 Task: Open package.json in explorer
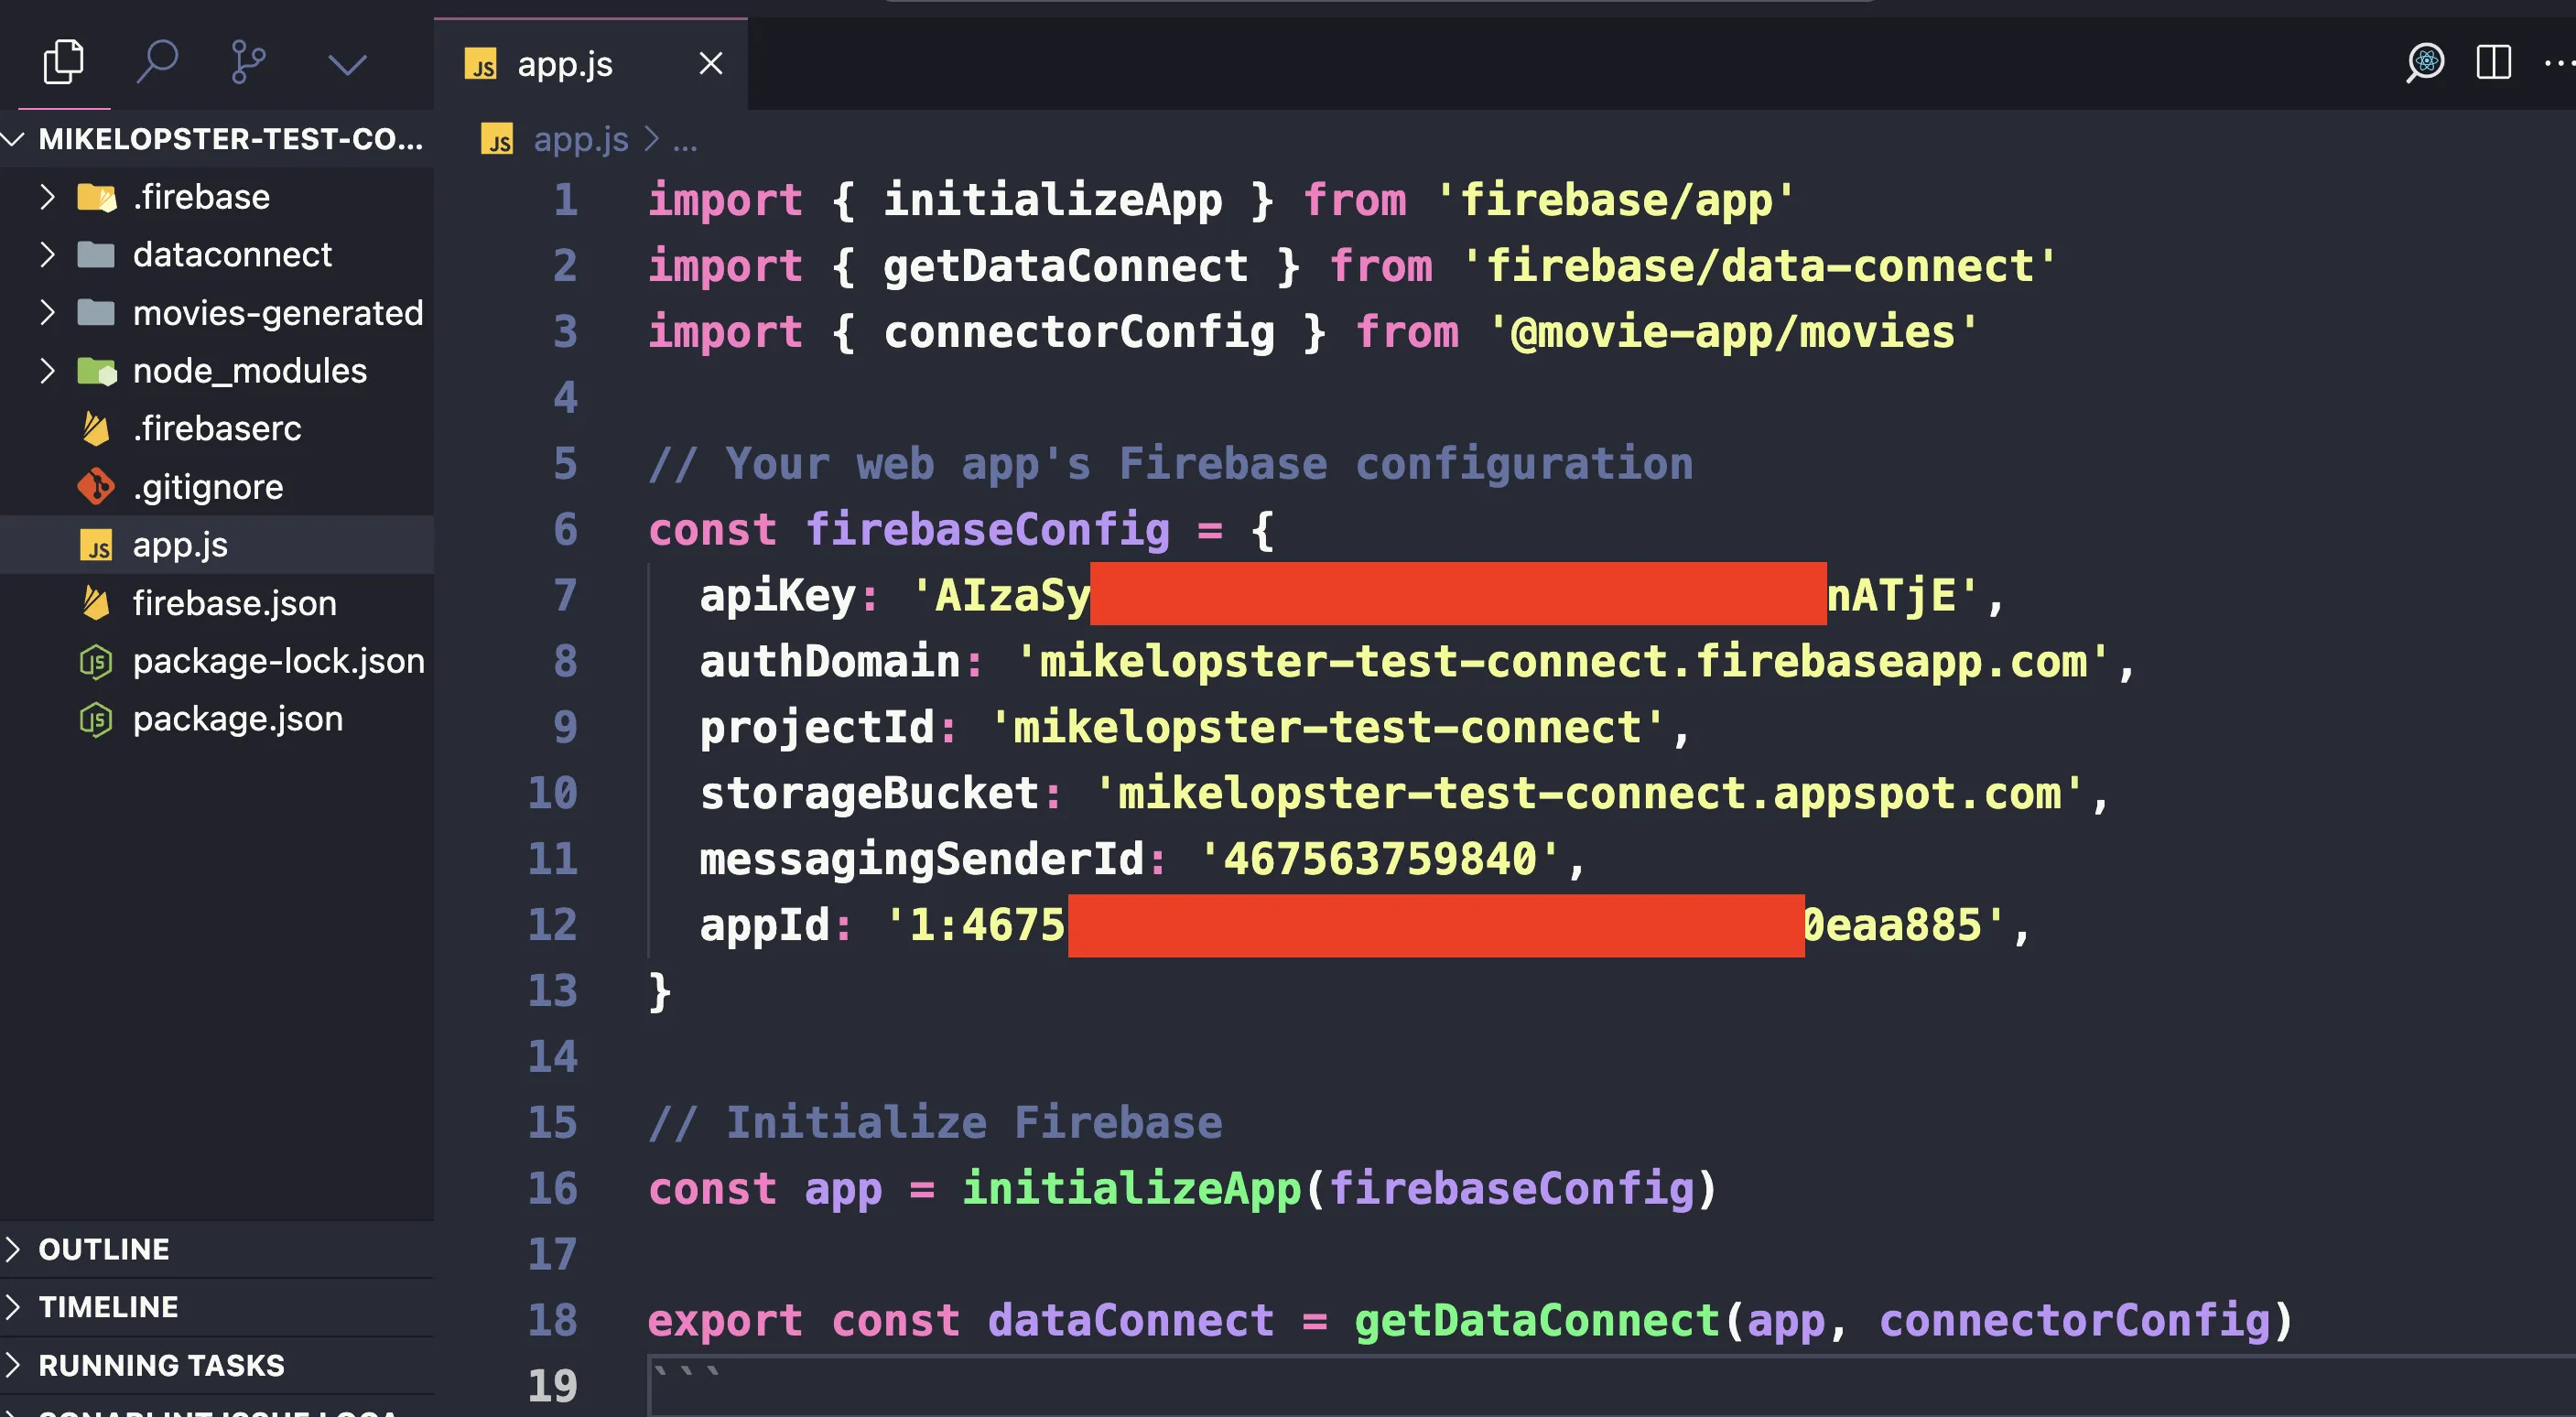coord(217,719)
